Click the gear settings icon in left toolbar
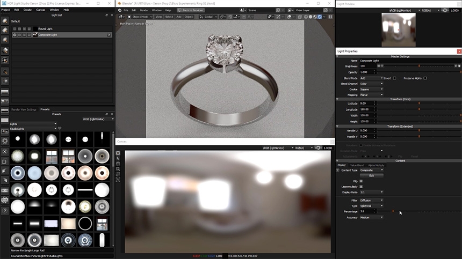The width and height of the screenshot is (462, 259). point(5,141)
